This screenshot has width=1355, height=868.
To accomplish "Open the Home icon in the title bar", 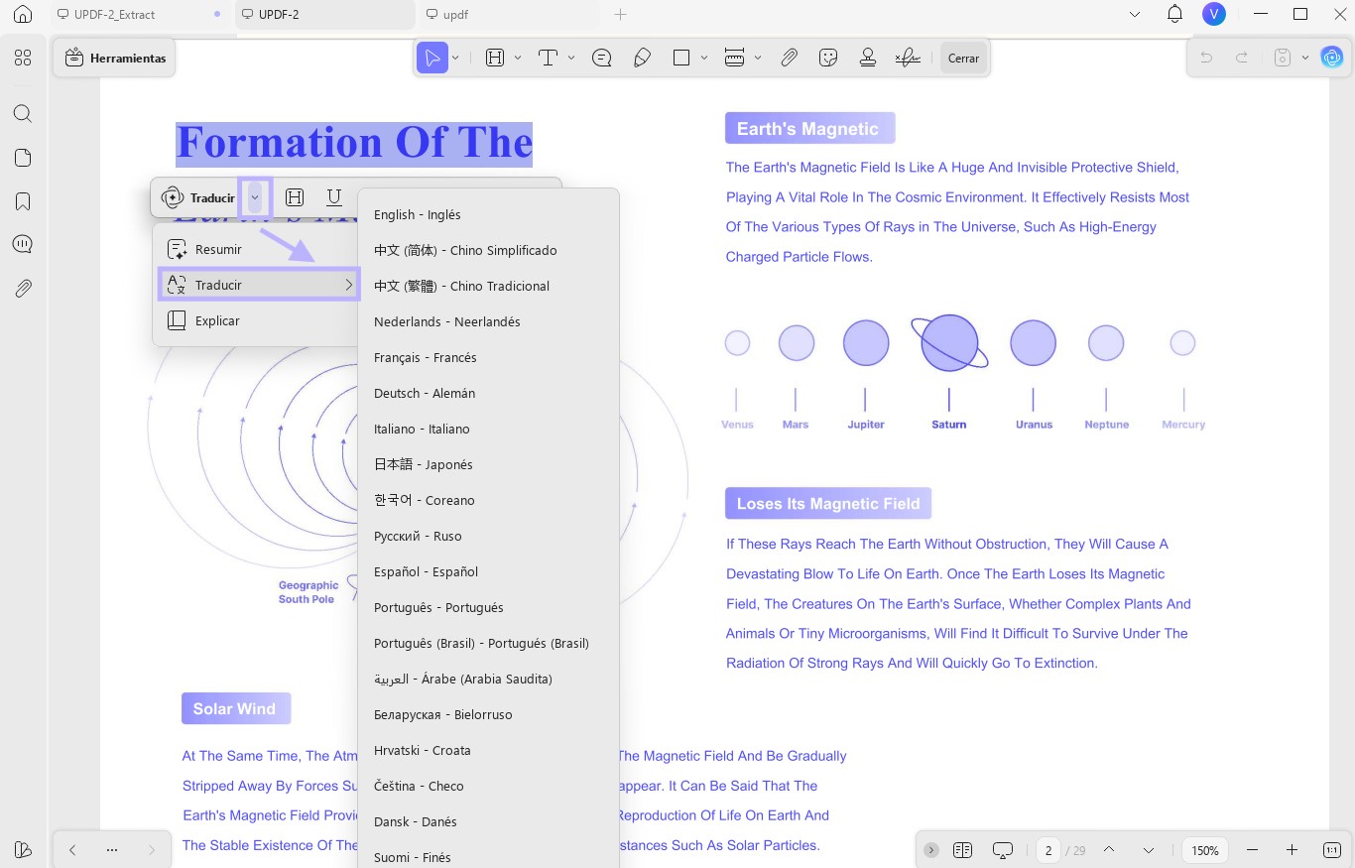I will [22, 15].
